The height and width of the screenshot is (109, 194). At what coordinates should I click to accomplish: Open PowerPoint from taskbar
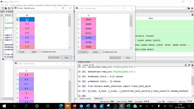pos(75,106)
